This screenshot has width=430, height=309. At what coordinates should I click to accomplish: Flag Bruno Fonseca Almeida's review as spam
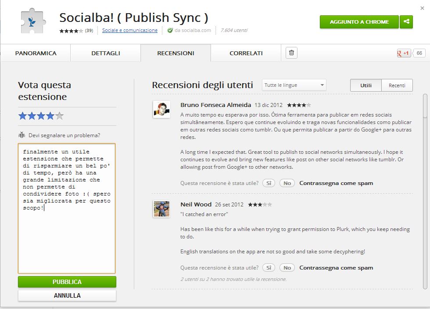336,183
